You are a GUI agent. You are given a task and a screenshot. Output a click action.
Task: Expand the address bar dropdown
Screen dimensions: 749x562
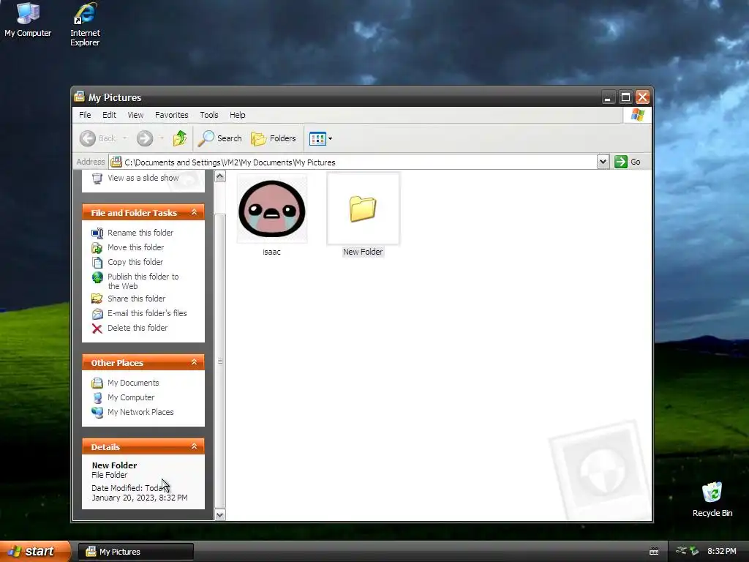(x=603, y=162)
